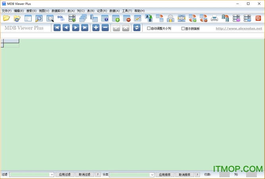Go to the next record

coord(75,28)
